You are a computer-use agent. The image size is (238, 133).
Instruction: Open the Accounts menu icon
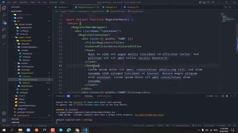(4, 113)
